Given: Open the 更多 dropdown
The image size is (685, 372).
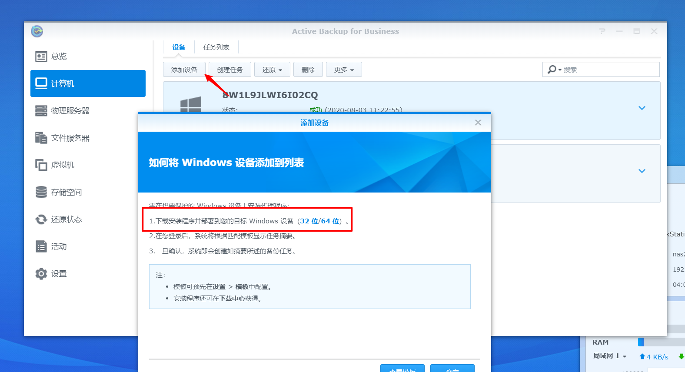Looking at the screenshot, I should pyautogui.click(x=344, y=70).
